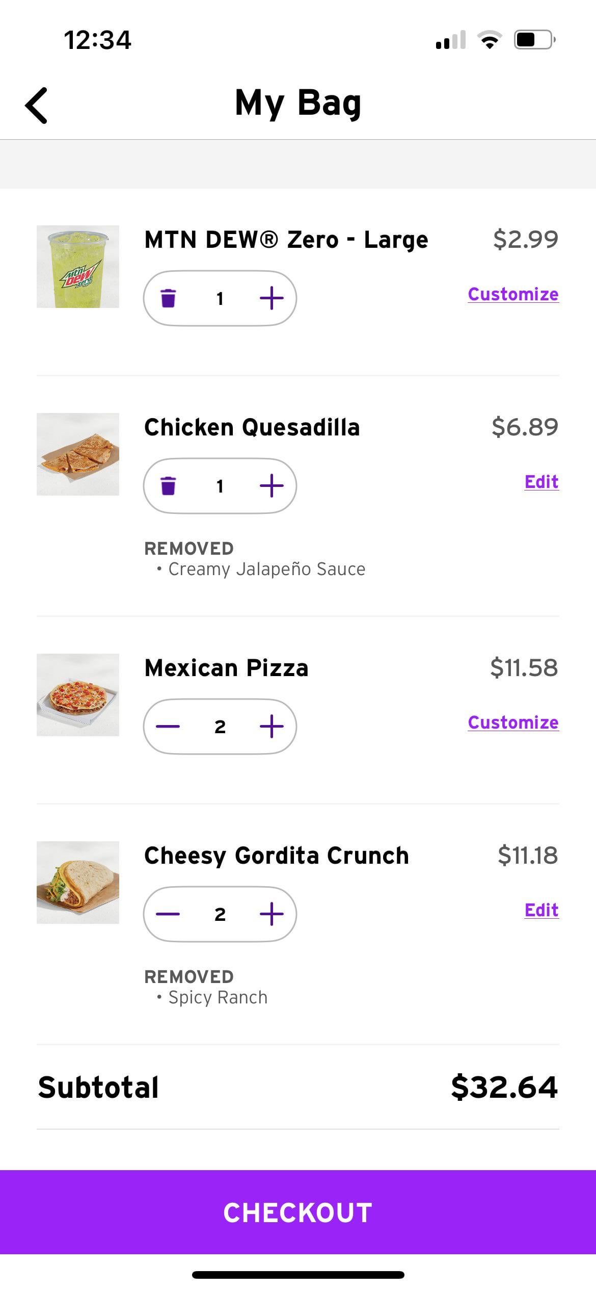Edit the Cheesy Gordita Crunch
This screenshot has width=596, height=1291.
[x=541, y=910]
